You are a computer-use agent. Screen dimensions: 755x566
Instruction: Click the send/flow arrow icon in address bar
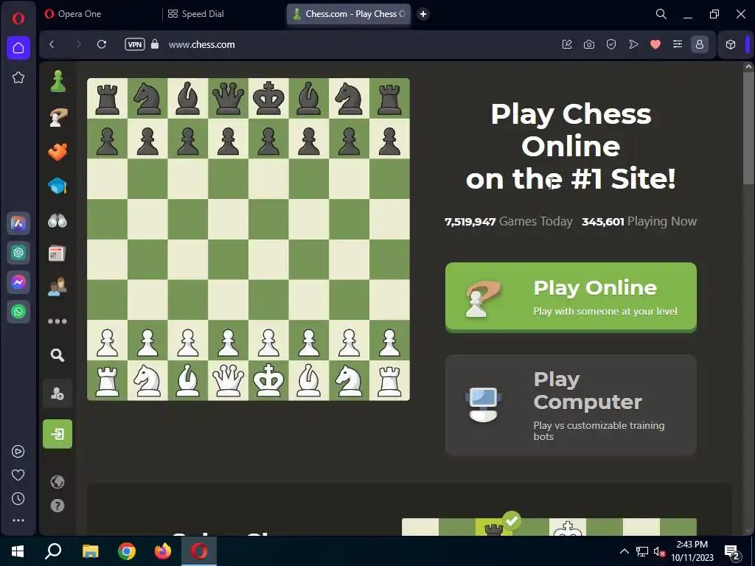(x=633, y=44)
